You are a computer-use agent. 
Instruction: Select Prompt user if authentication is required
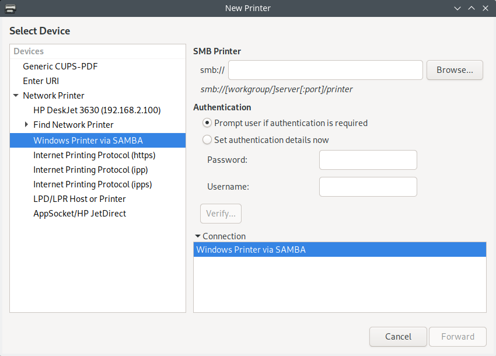[207, 123]
